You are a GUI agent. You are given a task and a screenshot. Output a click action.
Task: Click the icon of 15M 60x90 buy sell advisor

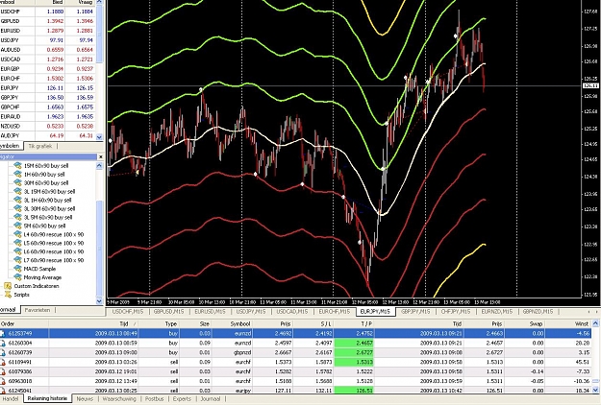[17, 165]
